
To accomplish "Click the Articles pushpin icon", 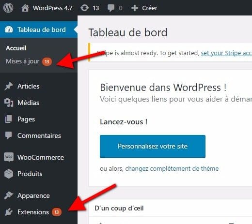I will 9,86.
